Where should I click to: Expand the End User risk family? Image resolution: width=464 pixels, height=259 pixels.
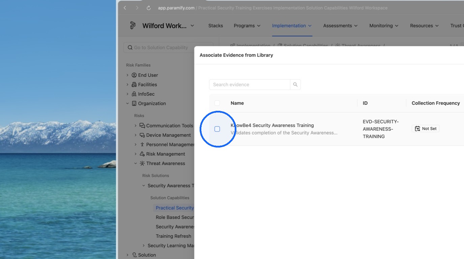[127, 75]
